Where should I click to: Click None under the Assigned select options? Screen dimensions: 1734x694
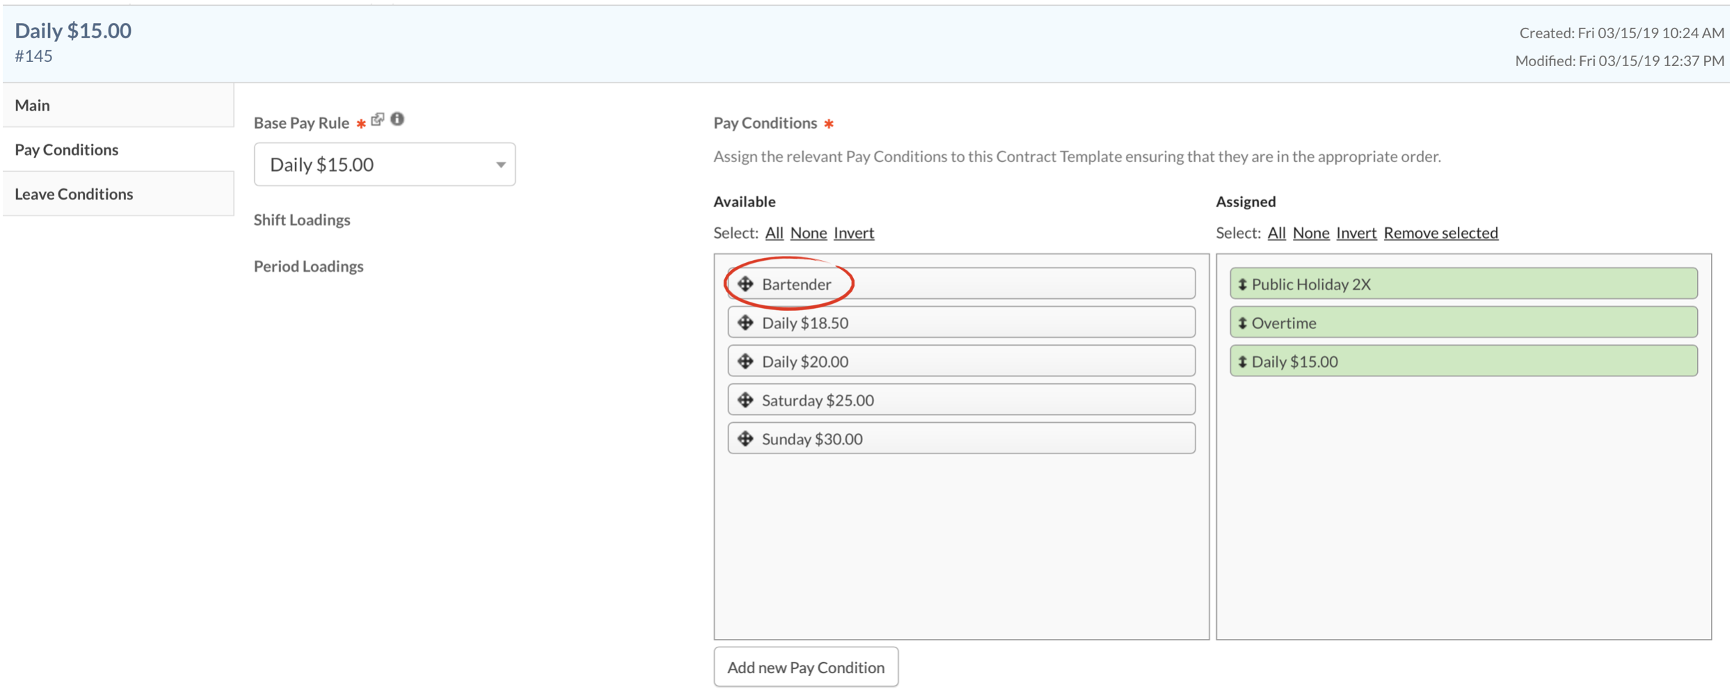point(1310,233)
